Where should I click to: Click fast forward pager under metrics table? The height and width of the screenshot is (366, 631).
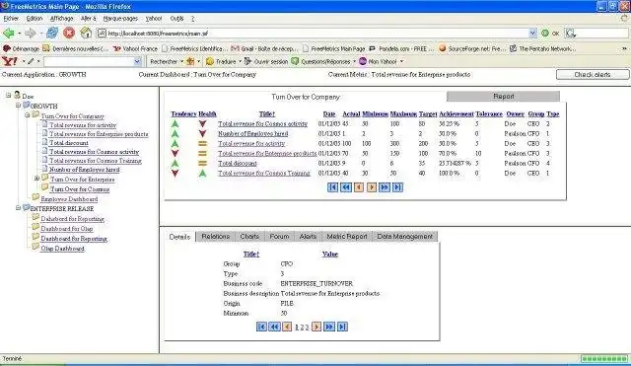pyautogui.click(x=385, y=187)
